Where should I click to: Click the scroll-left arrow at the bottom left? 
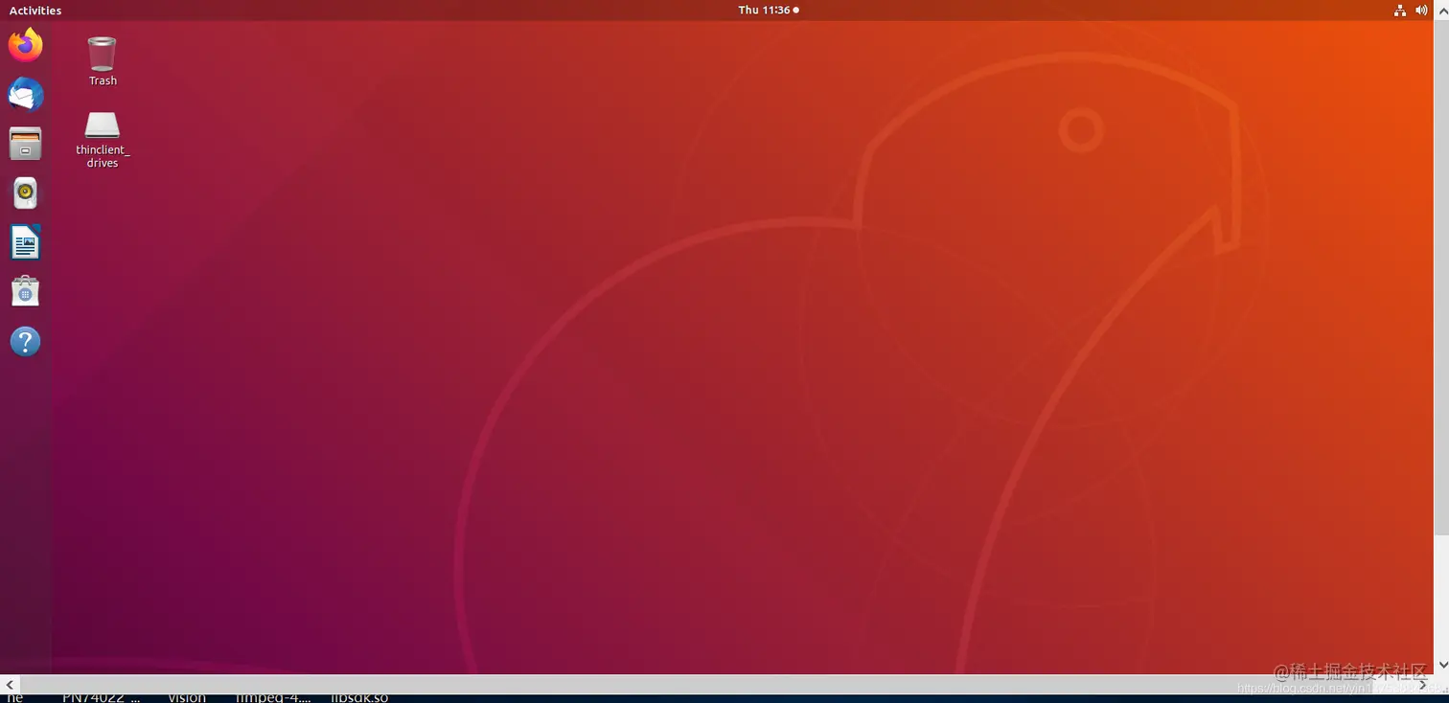tap(10, 685)
